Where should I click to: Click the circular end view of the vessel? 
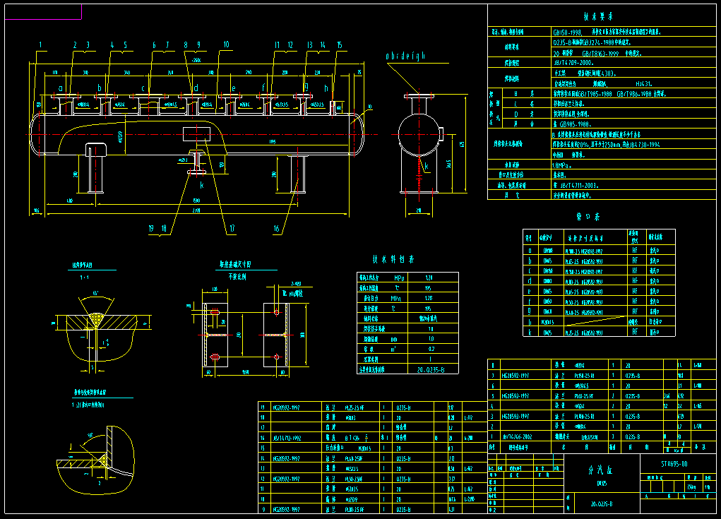[x=419, y=134]
